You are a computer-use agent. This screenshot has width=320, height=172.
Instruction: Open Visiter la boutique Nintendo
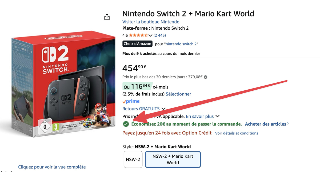coord(151,22)
